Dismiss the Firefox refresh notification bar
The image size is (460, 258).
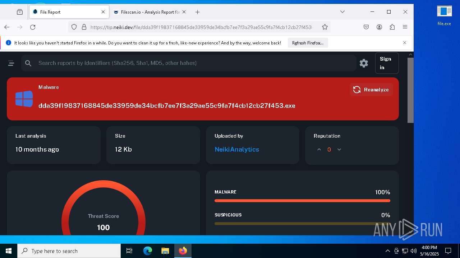404,43
